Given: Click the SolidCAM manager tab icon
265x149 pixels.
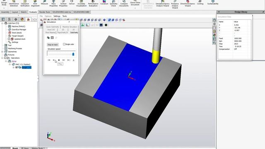Looking at the screenshot, I should (28, 19).
